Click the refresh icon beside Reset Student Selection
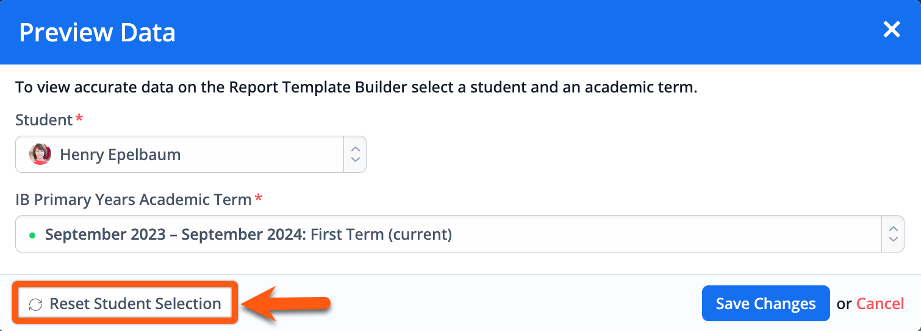 pos(36,304)
